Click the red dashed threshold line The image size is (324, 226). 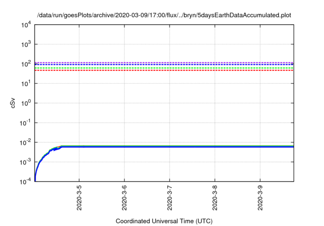[164, 71]
